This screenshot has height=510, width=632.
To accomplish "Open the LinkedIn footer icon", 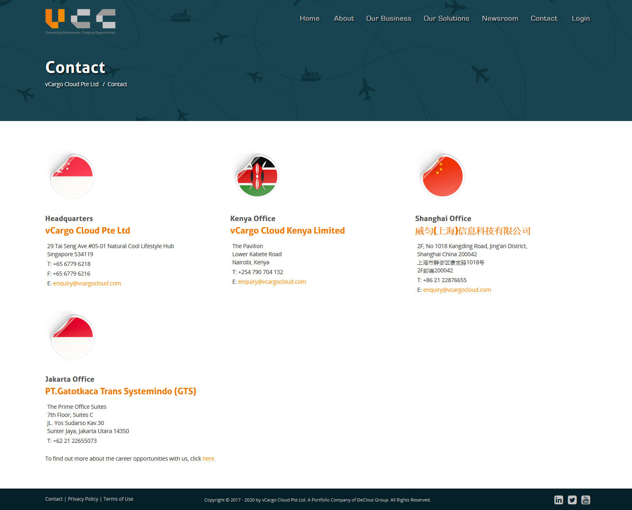I will 559,500.
